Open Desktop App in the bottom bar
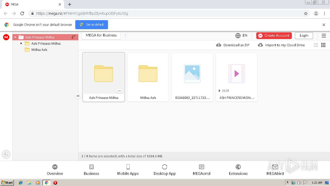 [165, 170]
